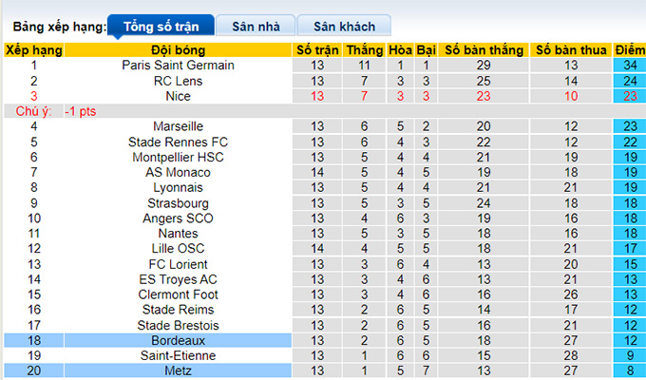Switch to the Tổng số trận tab
This screenshot has height=380, width=646.
[160, 27]
